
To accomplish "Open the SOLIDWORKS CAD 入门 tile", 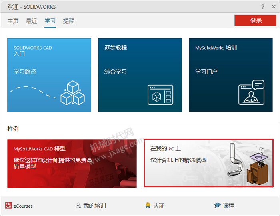I will tap(49, 75).
